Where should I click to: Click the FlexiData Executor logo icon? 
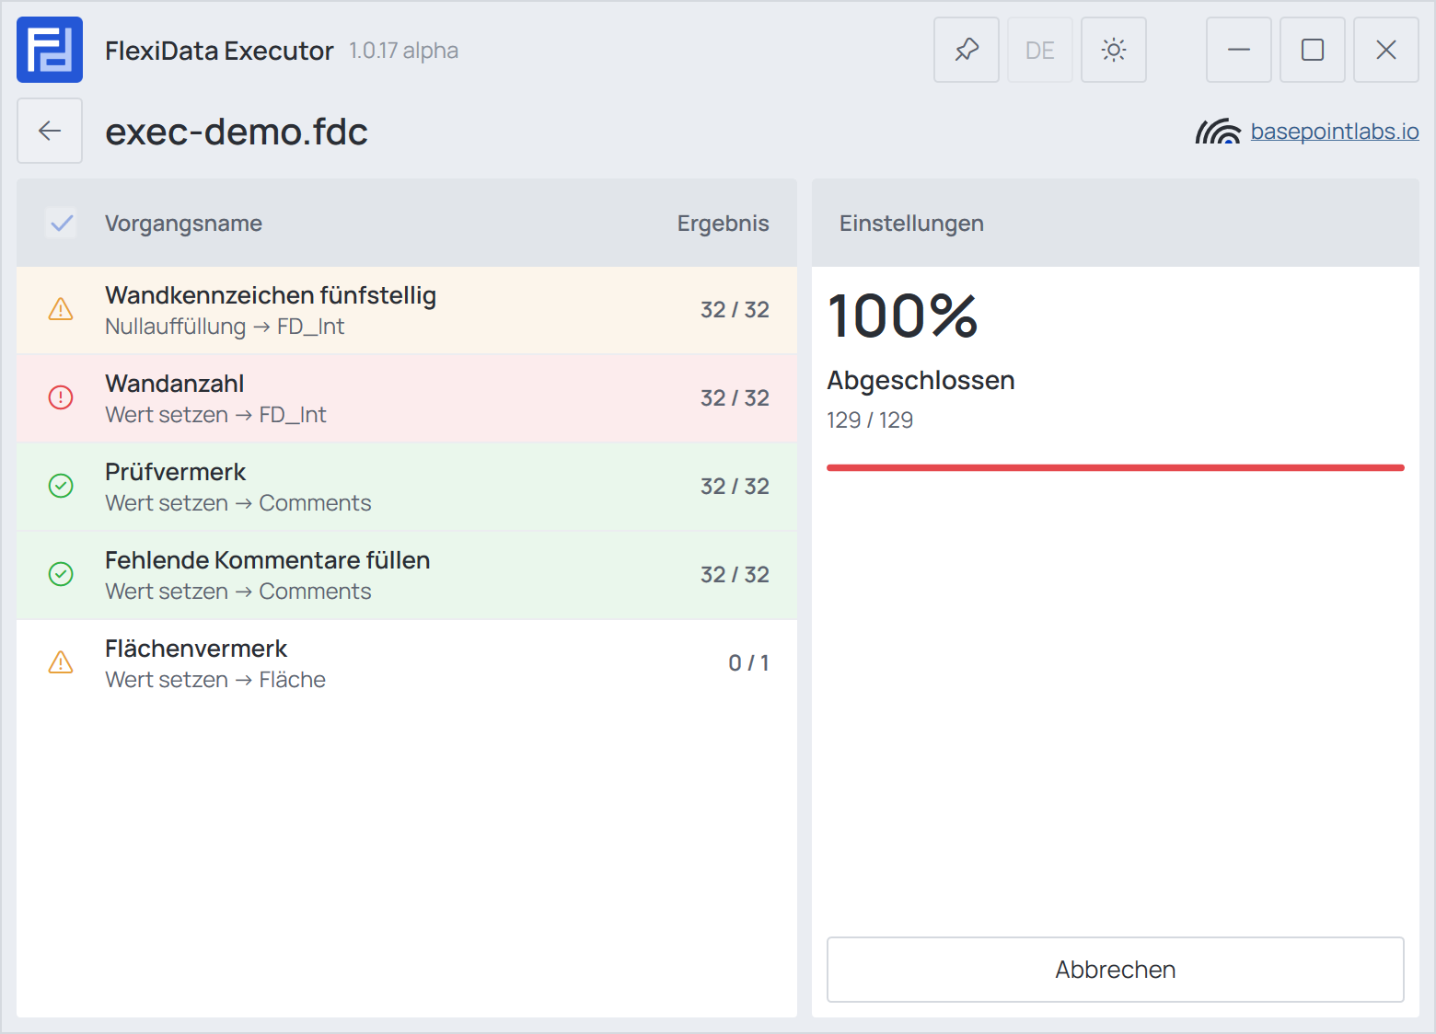(x=50, y=50)
